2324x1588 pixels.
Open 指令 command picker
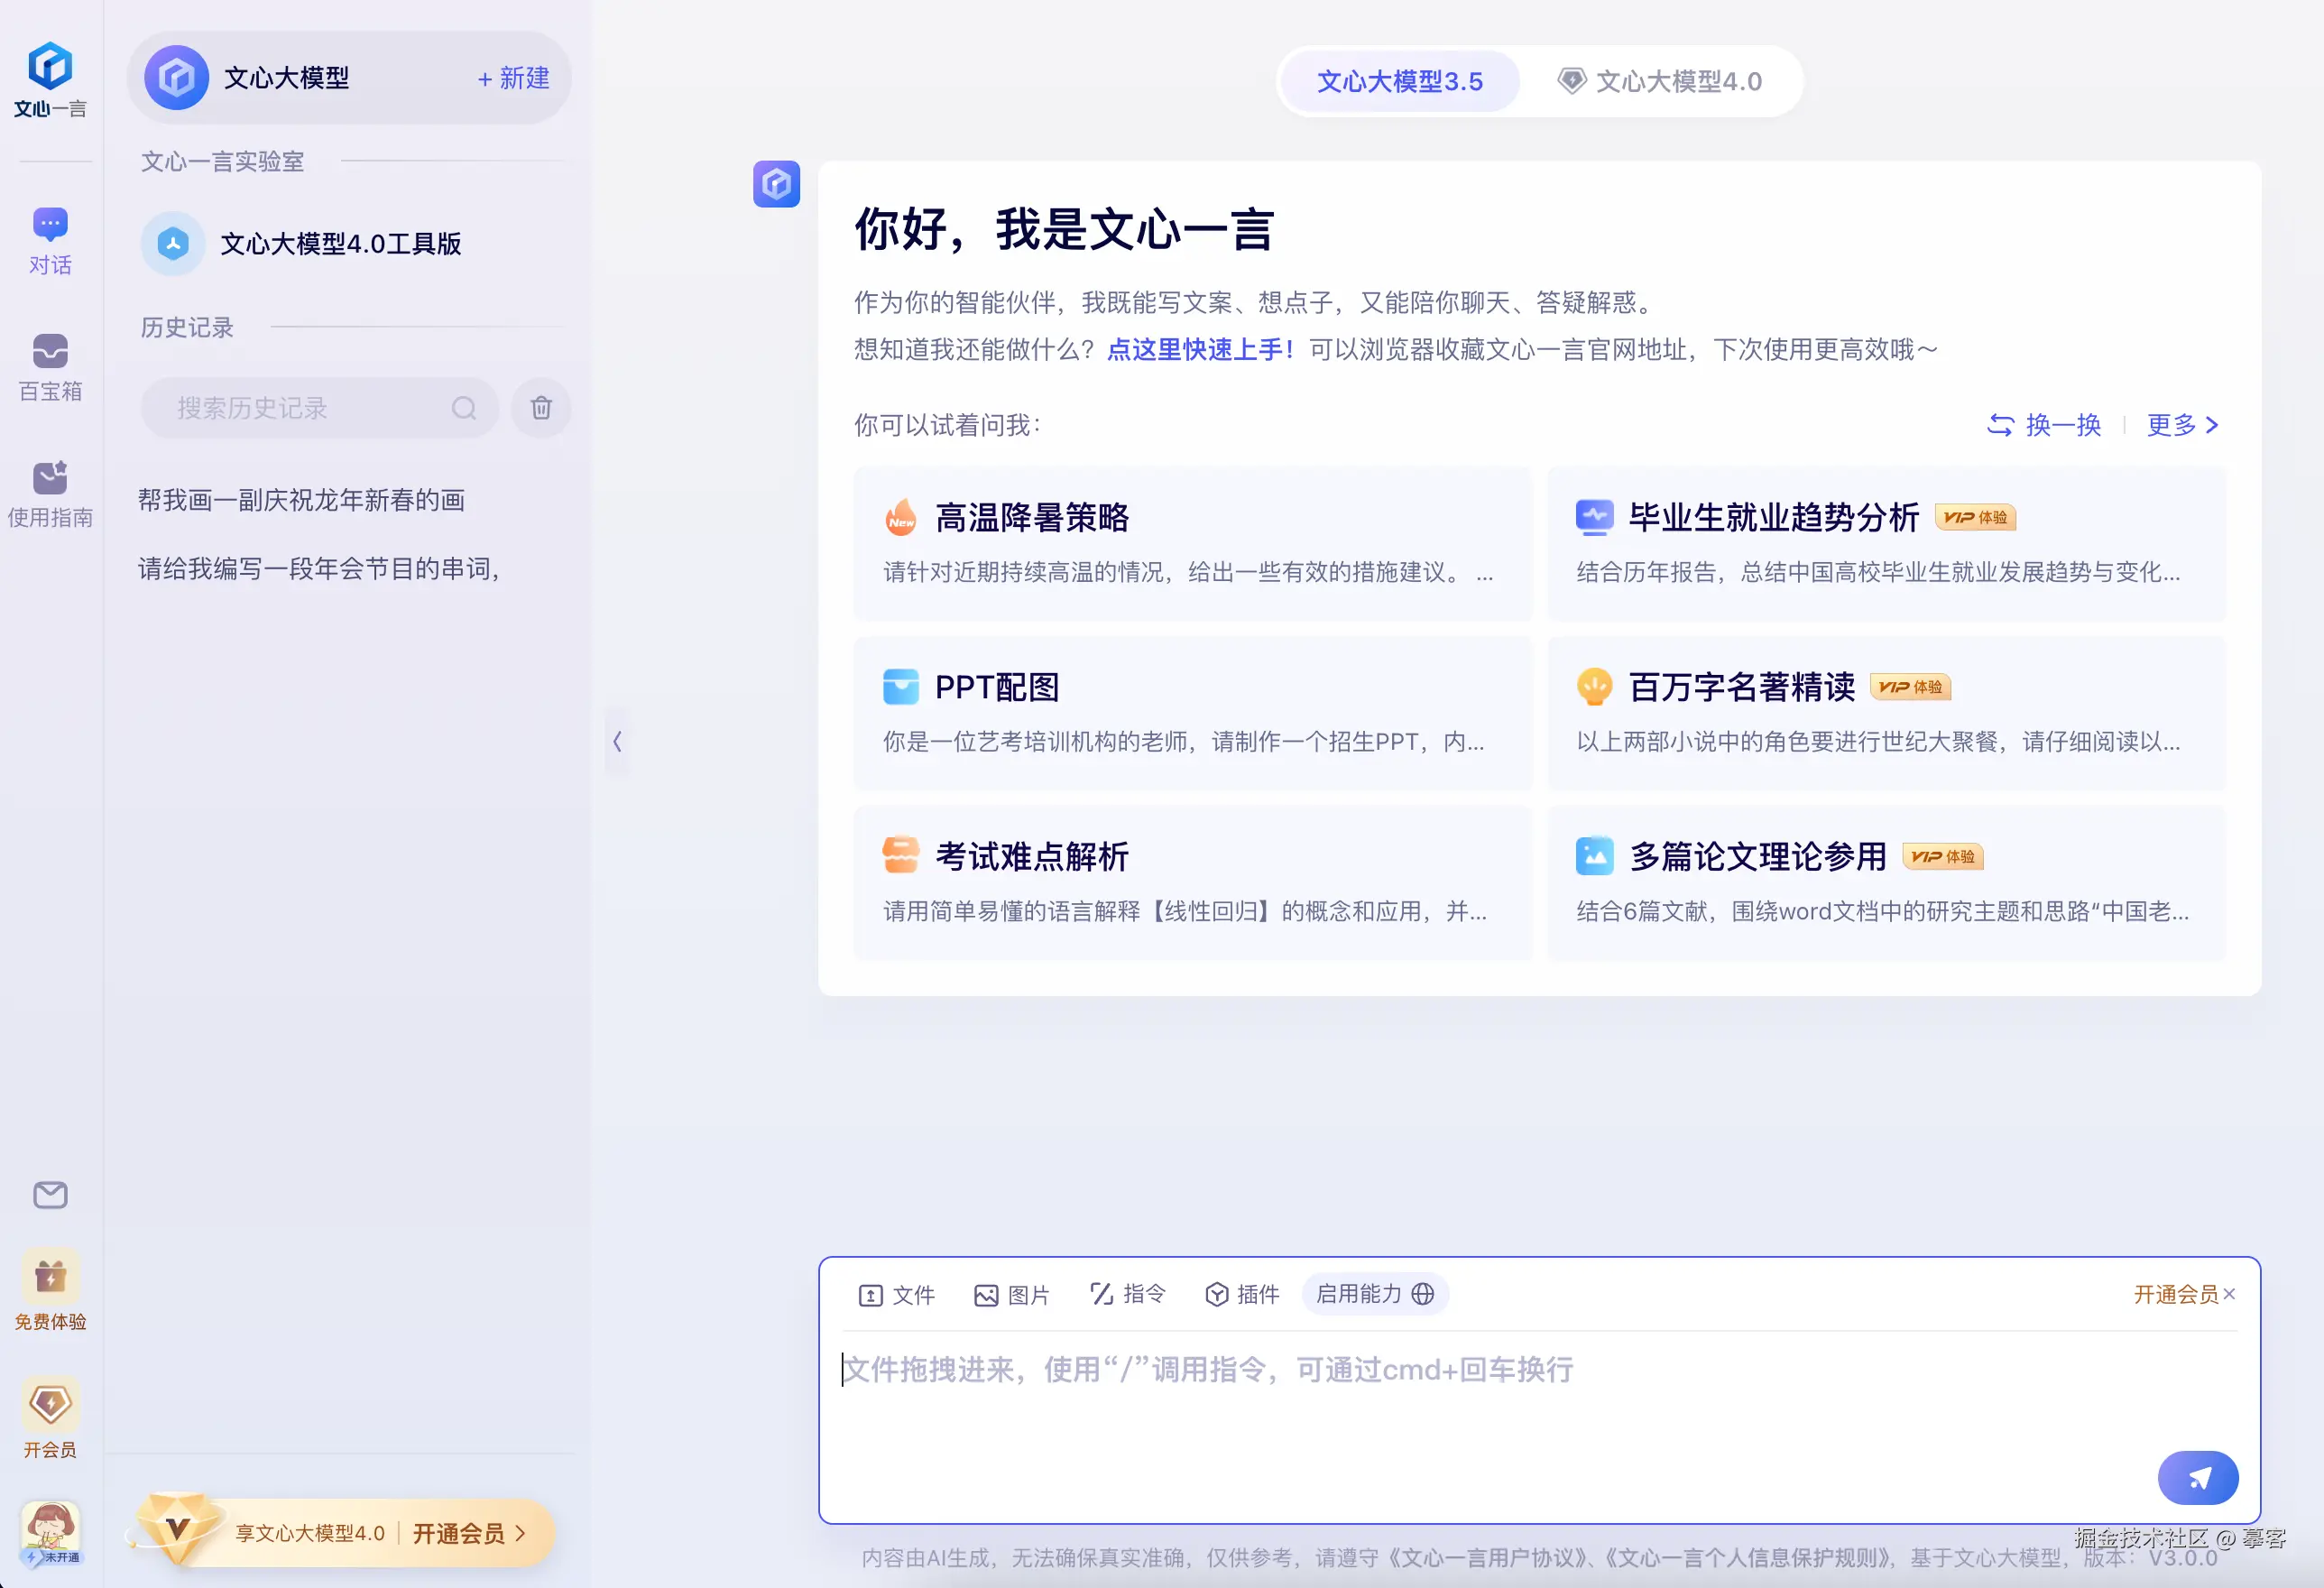(1127, 1294)
